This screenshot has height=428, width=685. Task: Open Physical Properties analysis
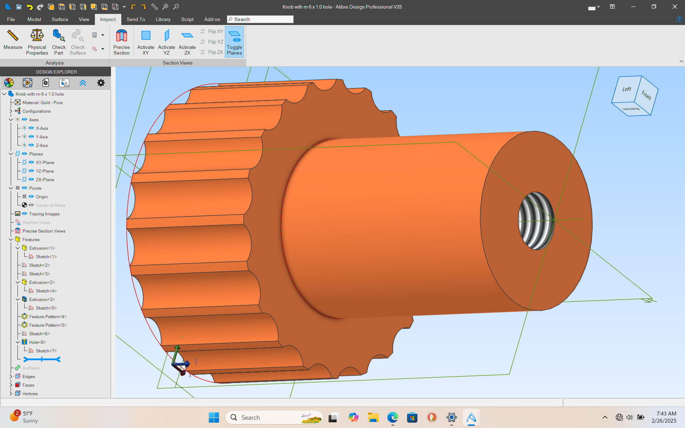37,42
